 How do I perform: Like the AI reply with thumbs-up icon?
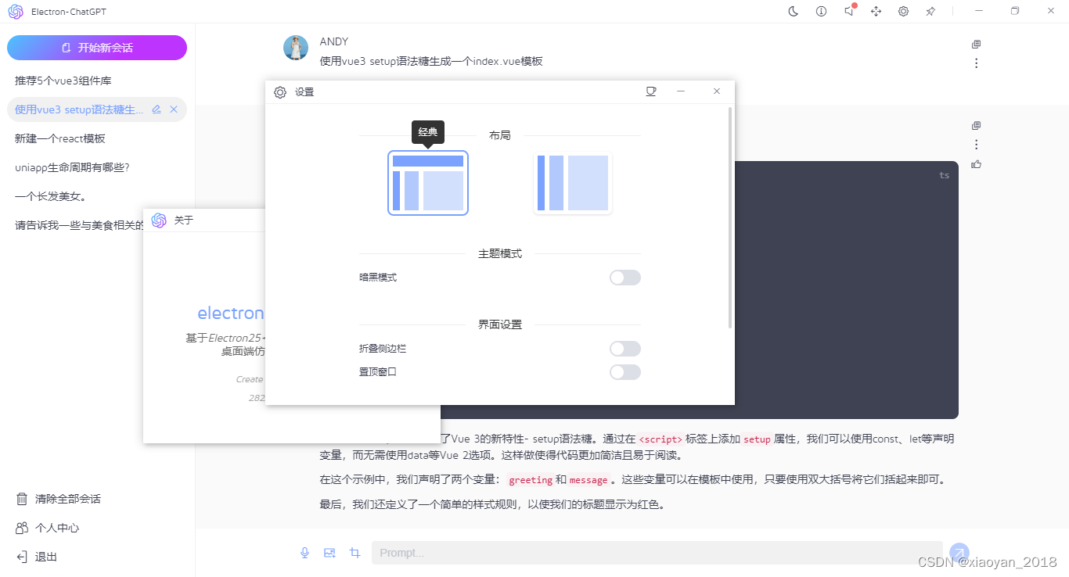(x=976, y=164)
